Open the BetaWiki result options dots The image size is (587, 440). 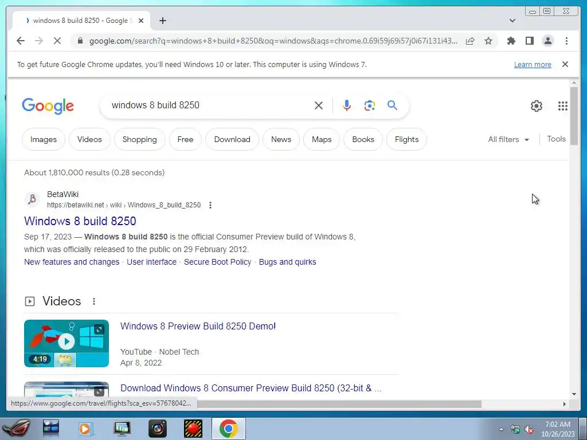tap(210, 205)
